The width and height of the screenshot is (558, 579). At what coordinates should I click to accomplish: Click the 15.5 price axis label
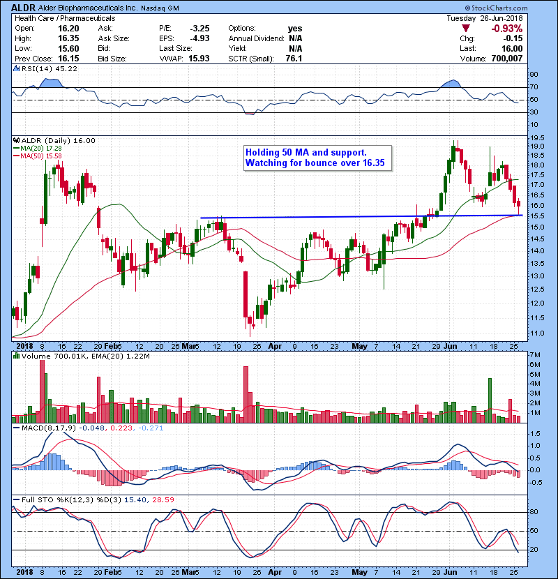pyautogui.click(x=537, y=216)
